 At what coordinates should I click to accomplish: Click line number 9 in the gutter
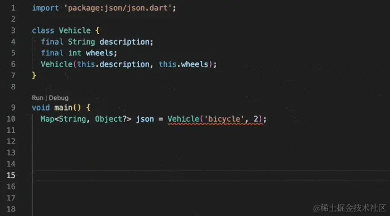pyautogui.click(x=13, y=108)
